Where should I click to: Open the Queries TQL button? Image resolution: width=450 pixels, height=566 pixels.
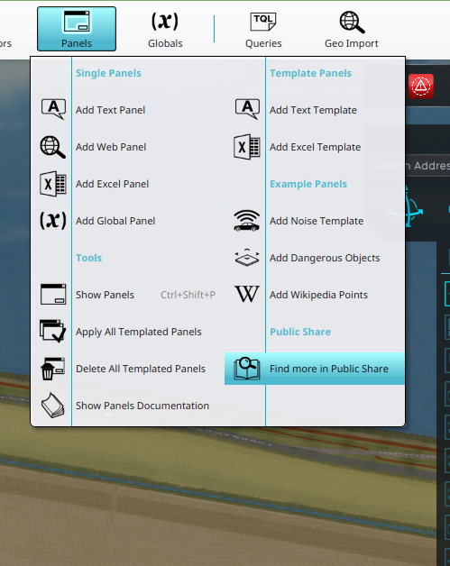(x=263, y=29)
